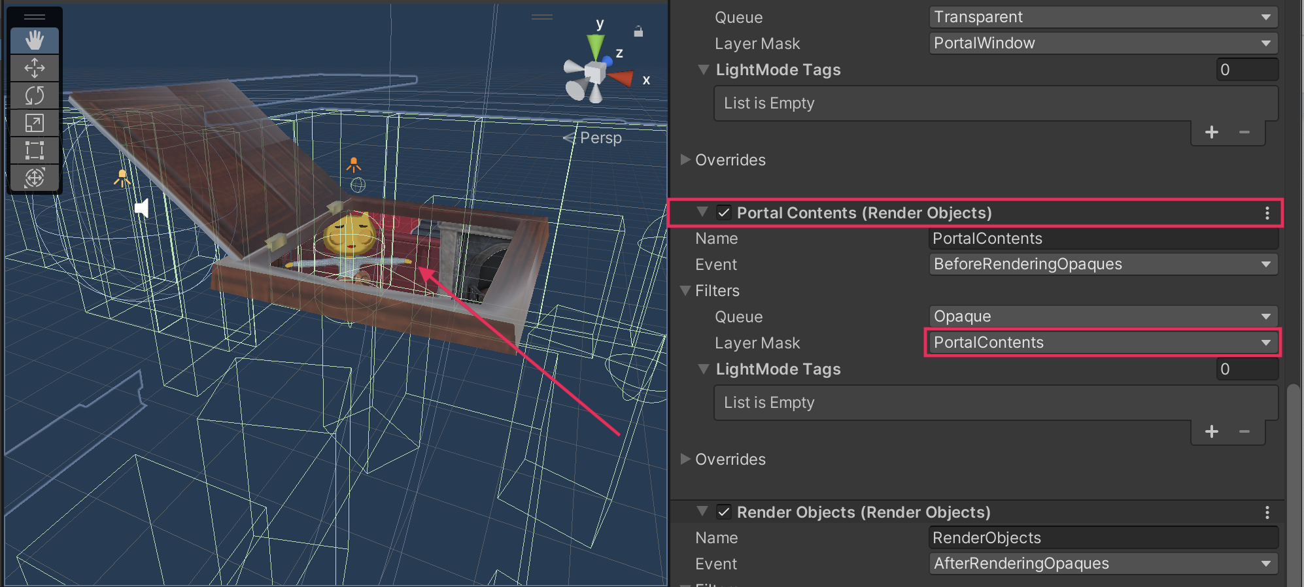Click the Event label beside AfterRenderingOpaques
The width and height of the screenshot is (1304, 587).
716,564
